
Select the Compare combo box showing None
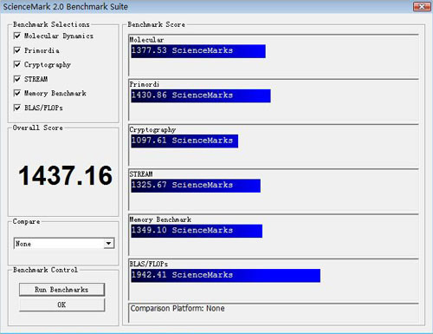click(x=64, y=244)
